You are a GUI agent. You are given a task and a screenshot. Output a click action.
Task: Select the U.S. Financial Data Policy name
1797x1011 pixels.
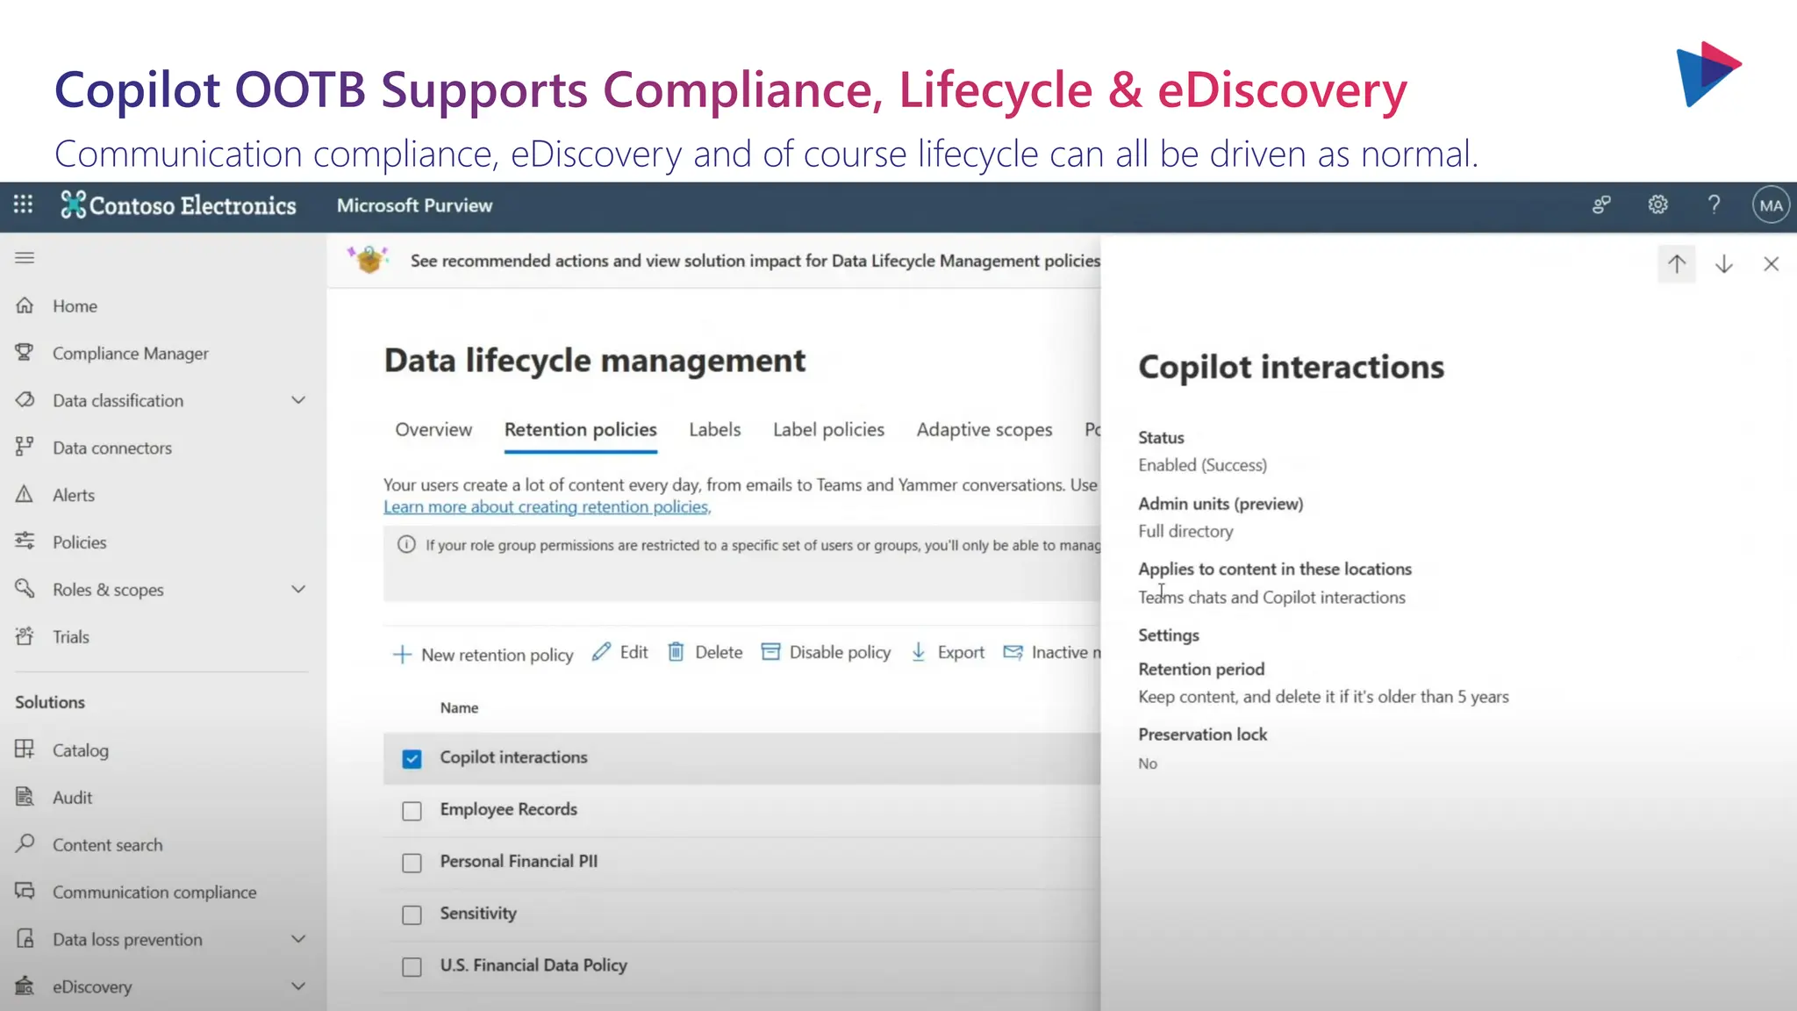tap(533, 965)
